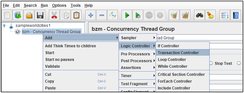Open the Add submenu in context menu
The image size is (244, 93).
coord(81,38)
